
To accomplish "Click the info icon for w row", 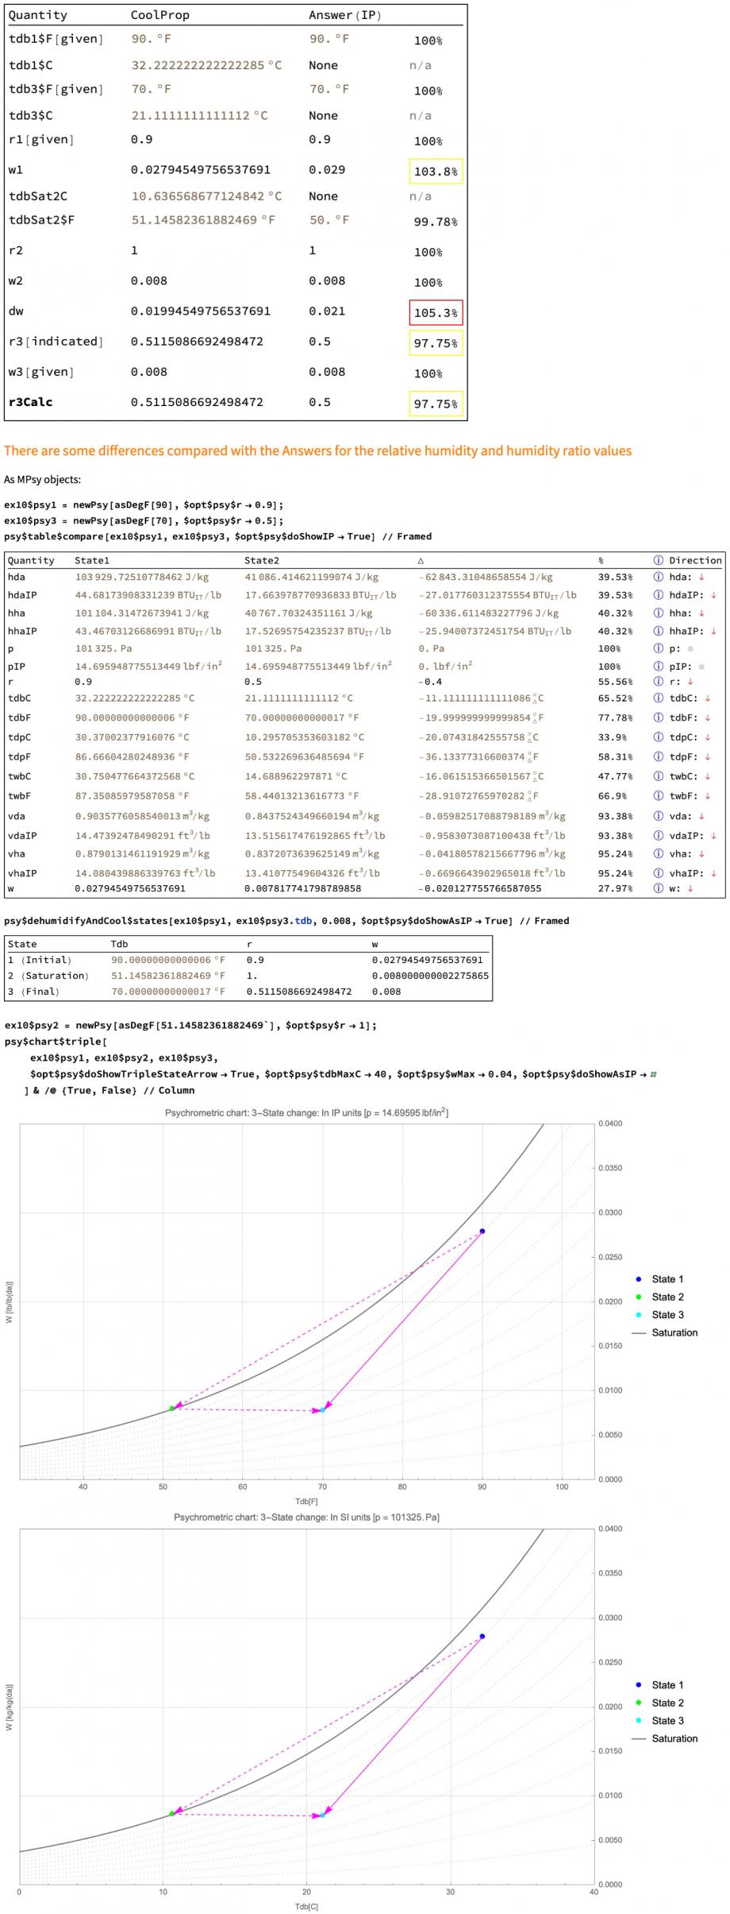I will click(658, 888).
